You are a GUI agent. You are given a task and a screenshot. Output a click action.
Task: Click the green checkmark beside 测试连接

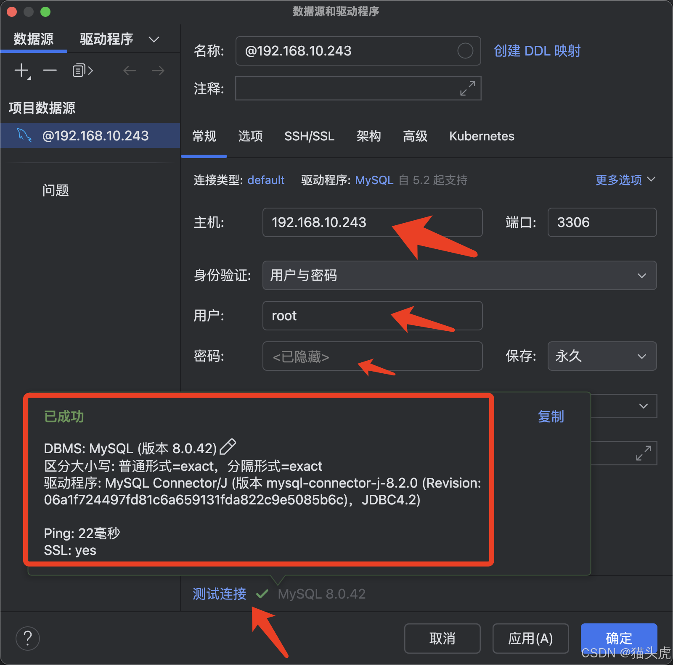pos(262,594)
